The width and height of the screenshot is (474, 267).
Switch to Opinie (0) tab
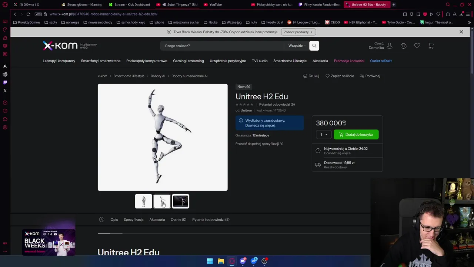[178, 220]
